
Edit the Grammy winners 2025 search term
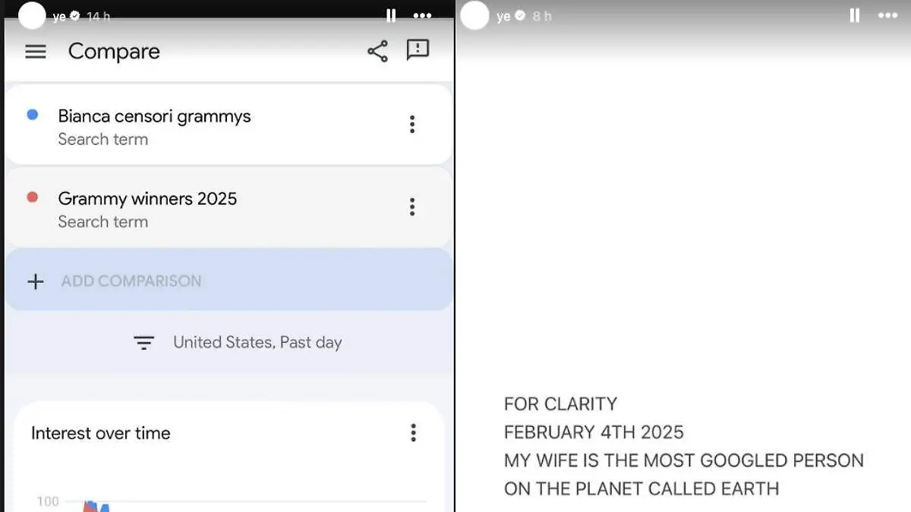point(147,199)
